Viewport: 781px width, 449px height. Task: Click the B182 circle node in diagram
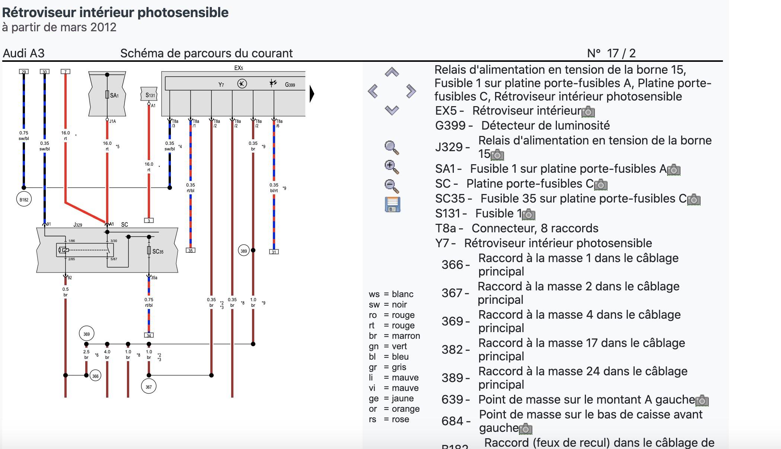coord(24,200)
